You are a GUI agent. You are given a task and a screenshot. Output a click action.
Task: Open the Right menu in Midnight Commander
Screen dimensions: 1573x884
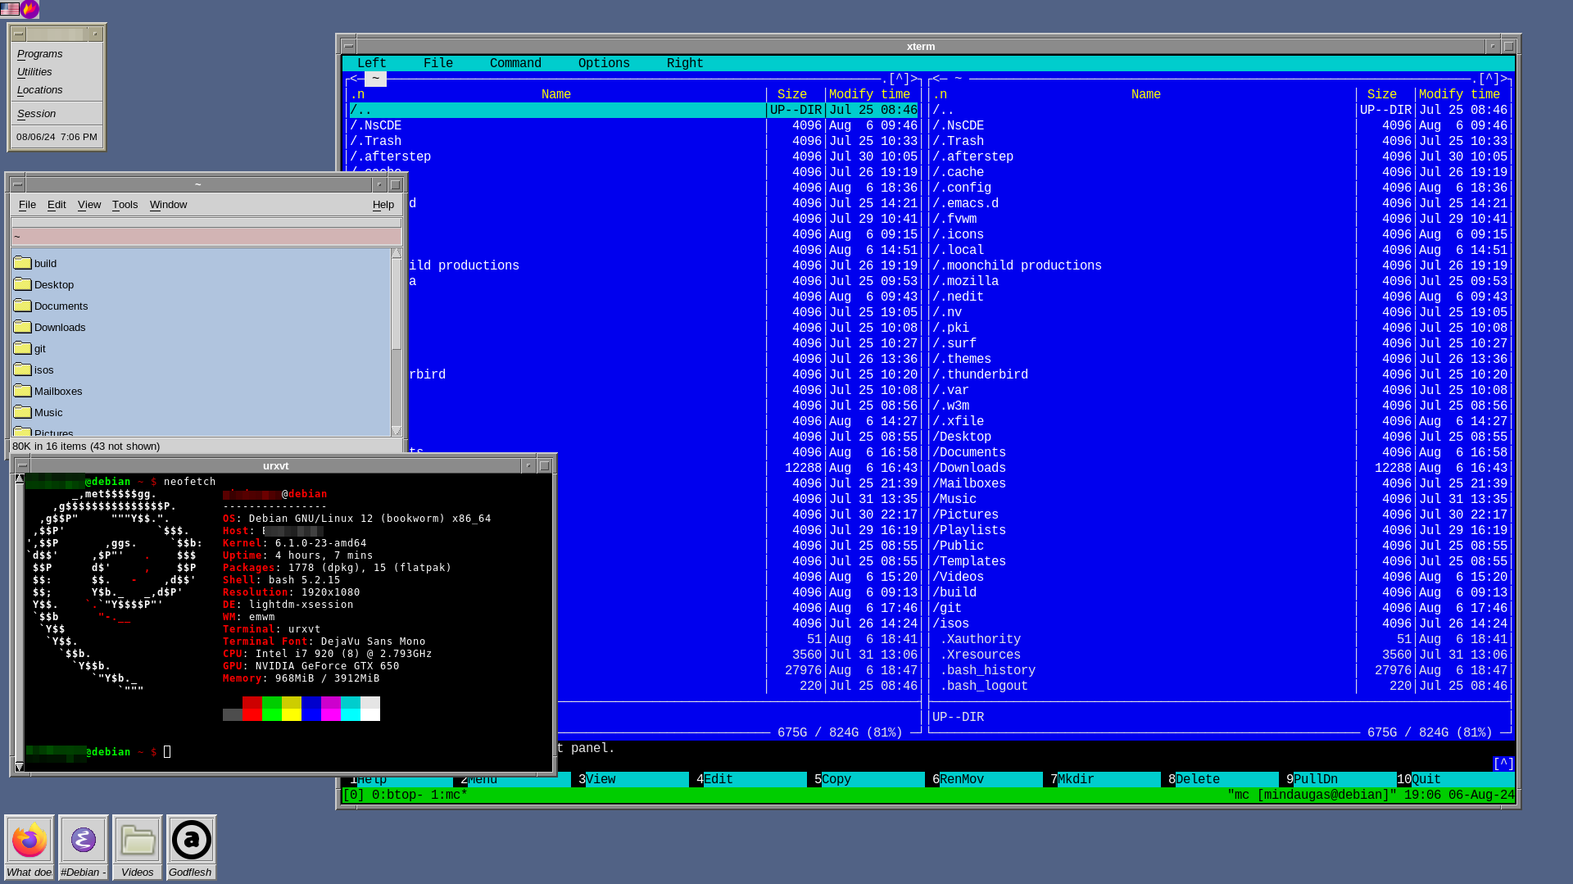pyautogui.click(x=685, y=63)
